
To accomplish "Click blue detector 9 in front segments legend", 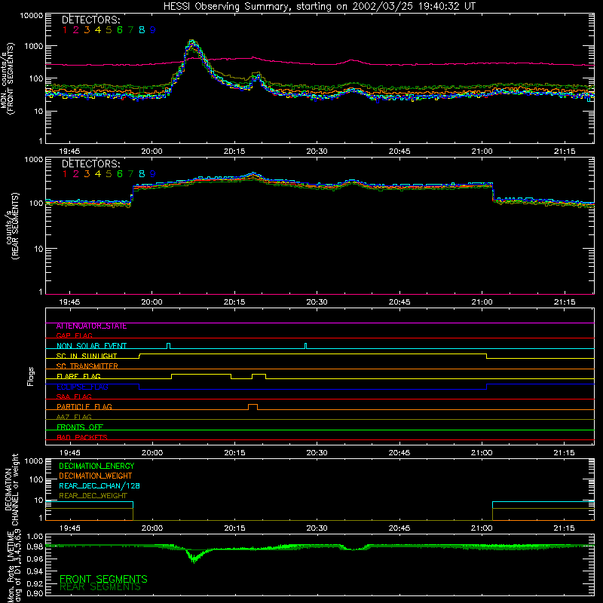I will pyautogui.click(x=153, y=30).
